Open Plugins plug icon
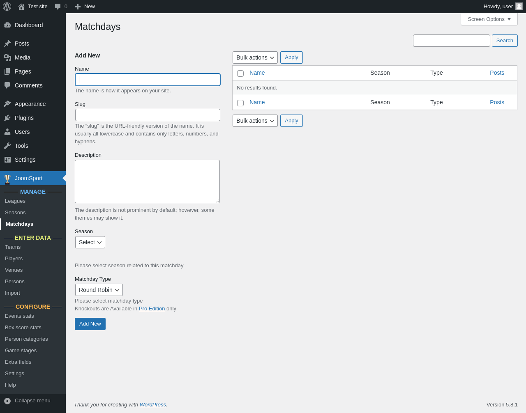Image resolution: width=526 pixels, height=413 pixels. pos(7,118)
